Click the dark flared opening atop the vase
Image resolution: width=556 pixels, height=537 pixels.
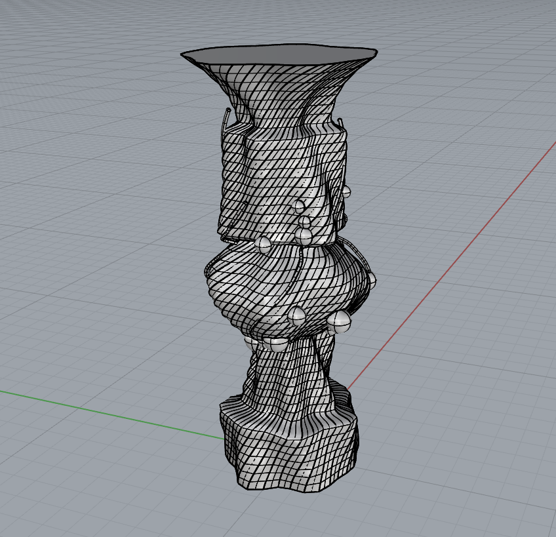click(279, 55)
